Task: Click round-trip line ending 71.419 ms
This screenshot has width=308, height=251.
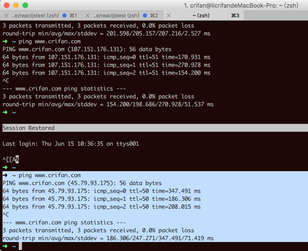Action: coord(108,238)
